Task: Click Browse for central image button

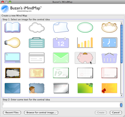Action: pos(41,113)
